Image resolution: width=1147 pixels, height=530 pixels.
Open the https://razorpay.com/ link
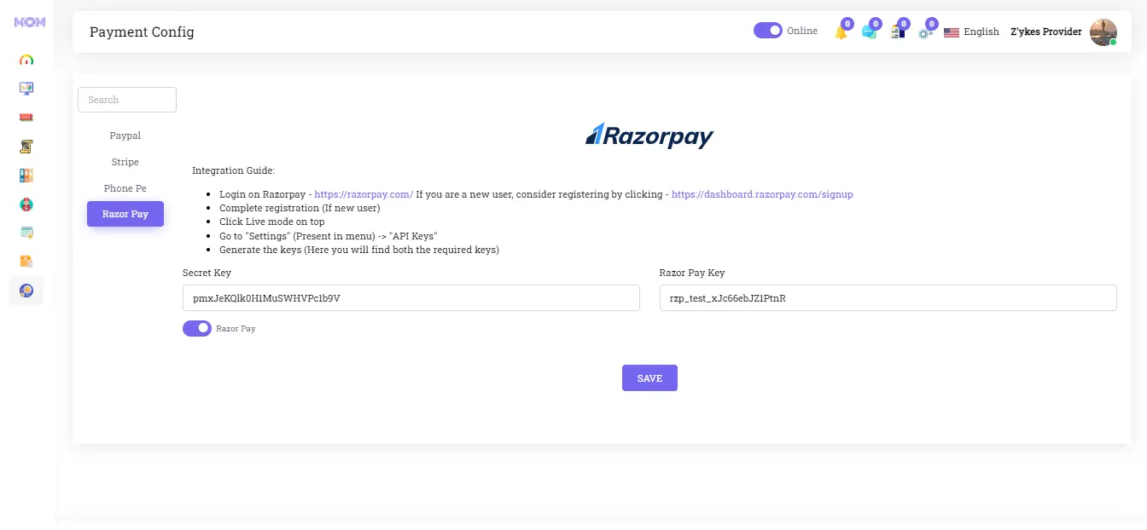pos(364,194)
